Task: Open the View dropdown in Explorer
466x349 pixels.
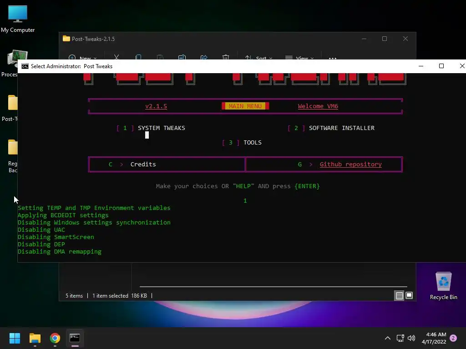Action: tap(299, 58)
